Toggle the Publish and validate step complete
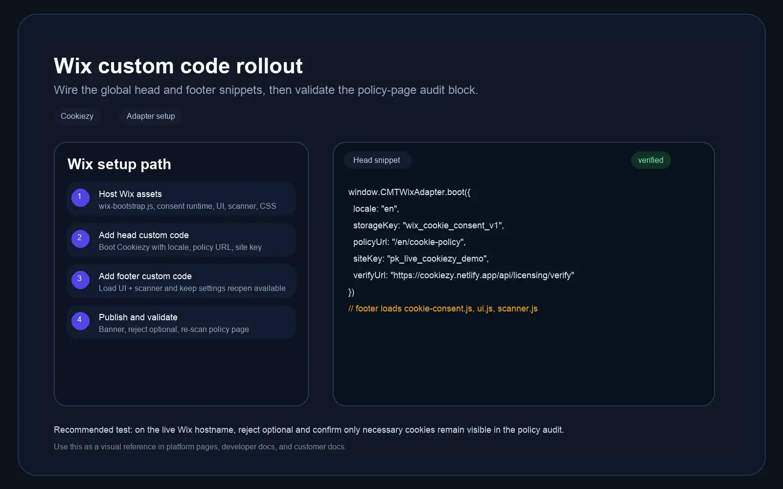This screenshot has width=783, height=489. 181,322
